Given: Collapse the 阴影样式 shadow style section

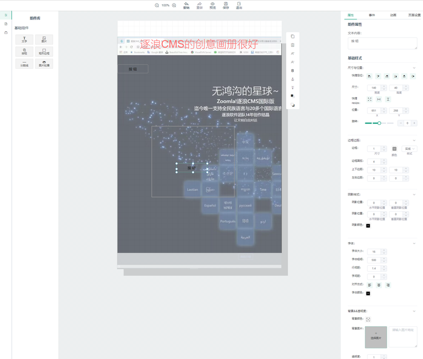Looking at the screenshot, I should (x=414, y=194).
